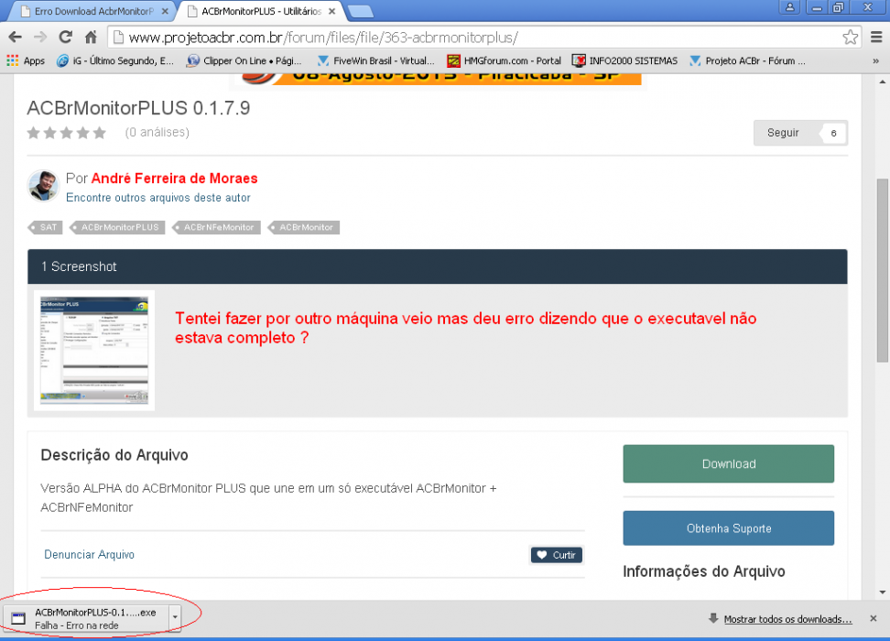
Task: Open André Ferreira de Moraes profile
Action: tap(174, 179)
